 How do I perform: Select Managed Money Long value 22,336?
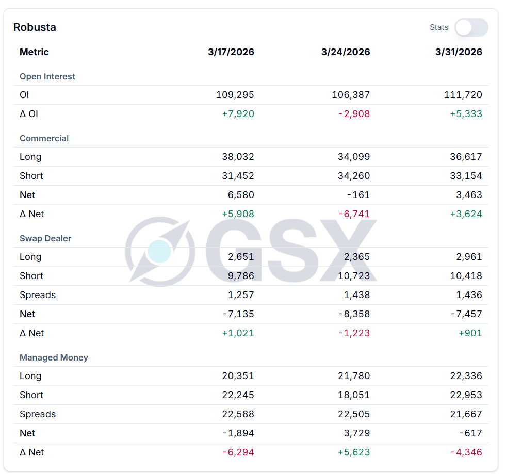coord(466,376)
